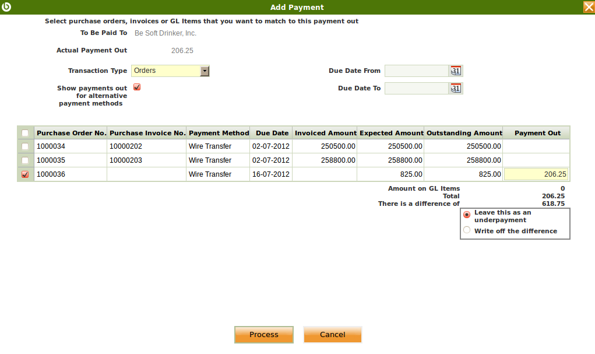Check the box for order 1000035
This screenshot has width=595, height=354.
(x=25, y=160)
